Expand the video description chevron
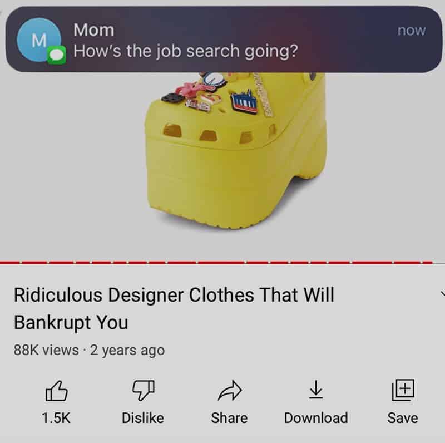445x443 pixels. (x=442, y=294)
